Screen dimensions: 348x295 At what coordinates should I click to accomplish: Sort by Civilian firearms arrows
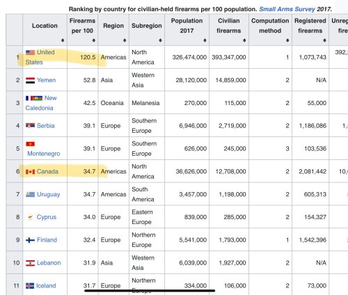point(244,40)
